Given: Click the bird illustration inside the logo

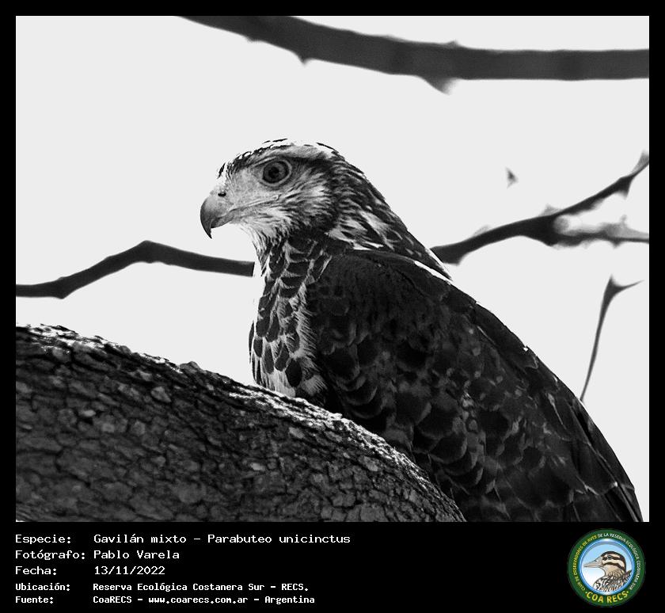Looking at the screenshot, I should click(x=606, y=569).
